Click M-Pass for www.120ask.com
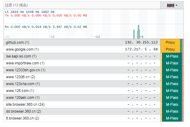Screen dimensions: 190x127 [172, 98]
